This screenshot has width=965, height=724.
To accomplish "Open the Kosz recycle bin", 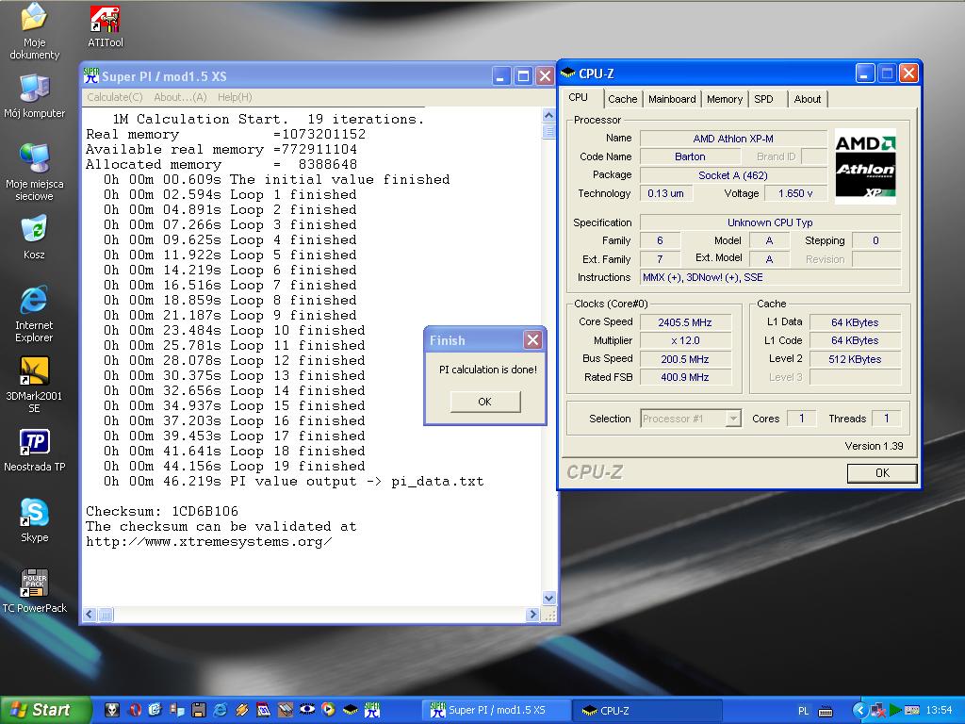I will pyautogui.click(x=34, y=238).
